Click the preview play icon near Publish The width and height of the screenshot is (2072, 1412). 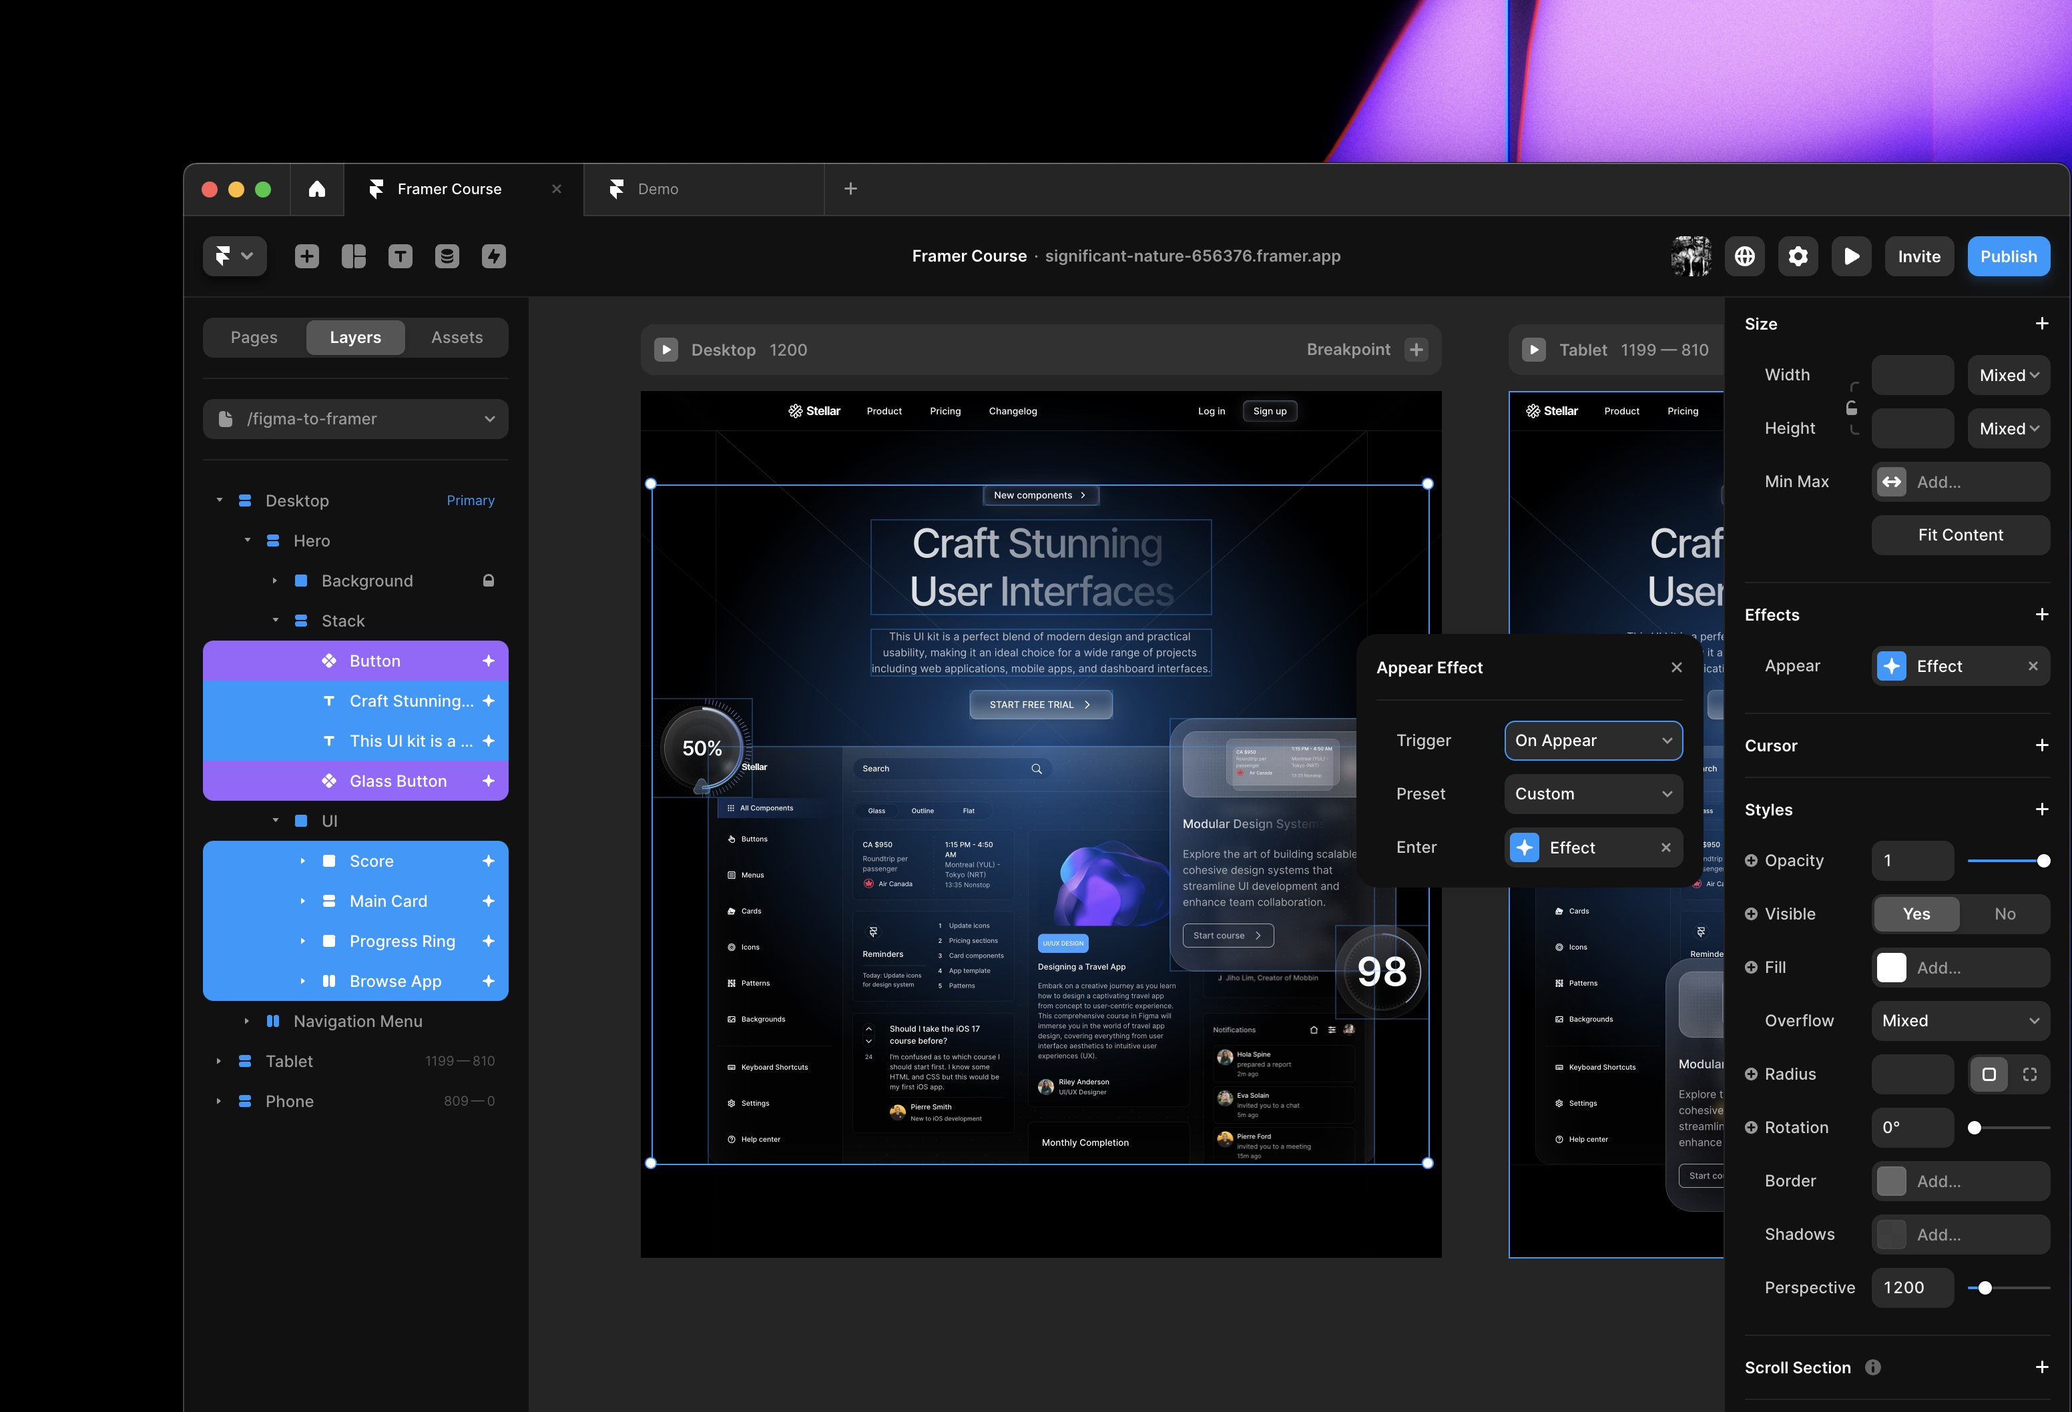[x=1851, y=256]
